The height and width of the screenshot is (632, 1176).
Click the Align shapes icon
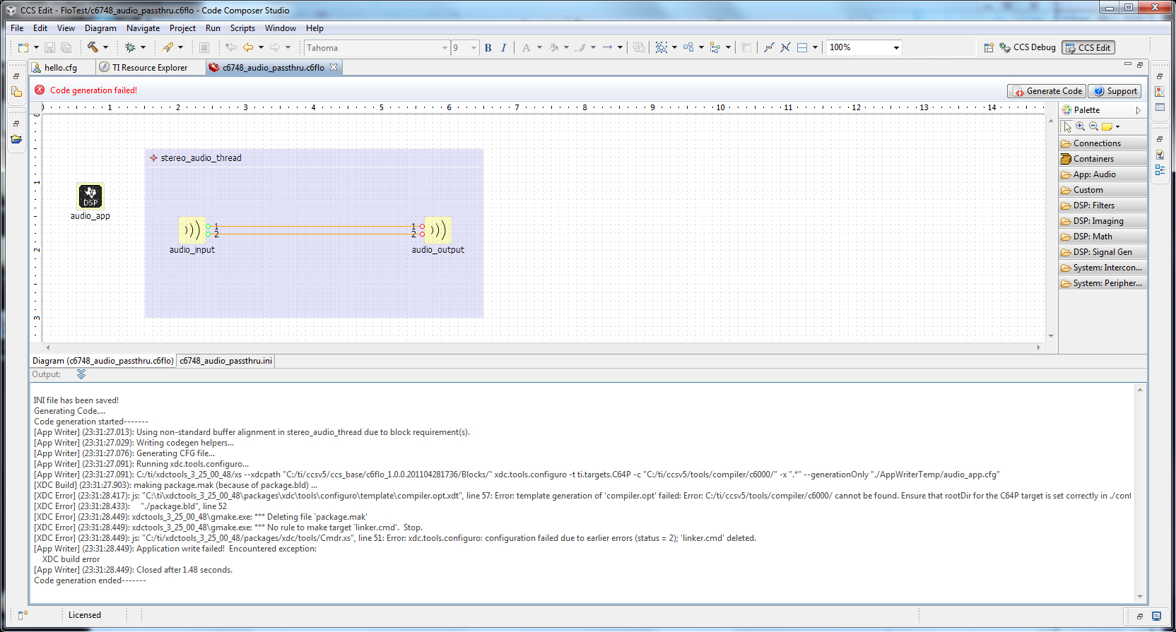[715, 47]
